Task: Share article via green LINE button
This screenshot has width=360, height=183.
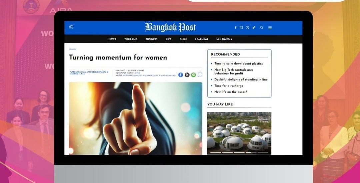Action: pos(194,75)
